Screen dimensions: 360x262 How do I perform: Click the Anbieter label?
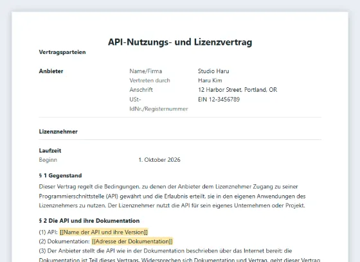[51, 71]
